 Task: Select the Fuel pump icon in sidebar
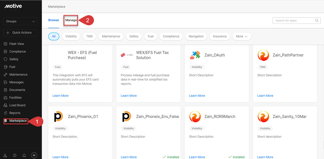point(6,67)
